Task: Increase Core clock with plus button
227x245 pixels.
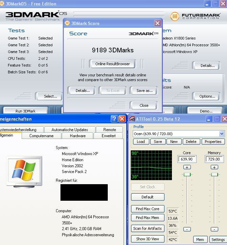Action: tap(187, 167)
